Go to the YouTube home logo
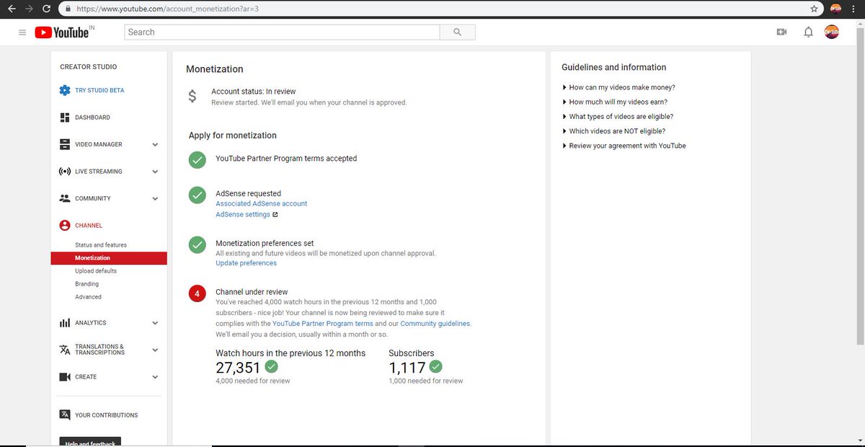Image resolution: width=865 pixels, height=447 pixels. [x=63, y=32]
